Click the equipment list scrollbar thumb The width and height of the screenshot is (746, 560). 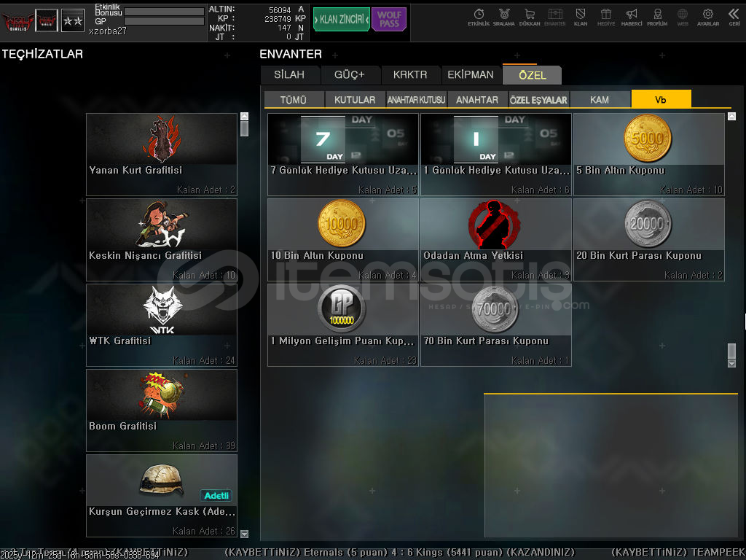(x=245, y=128)
